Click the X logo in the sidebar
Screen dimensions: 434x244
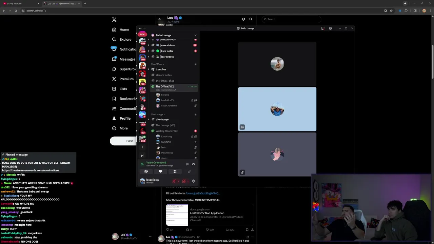114,20
